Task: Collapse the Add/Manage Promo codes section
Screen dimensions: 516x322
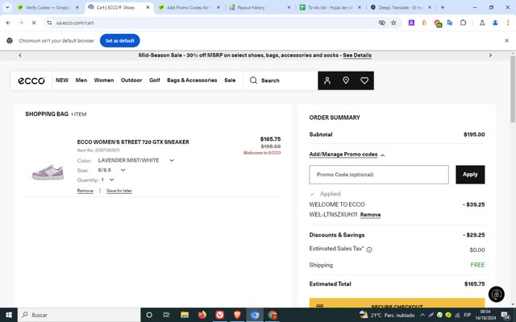Action: (347, 155)
